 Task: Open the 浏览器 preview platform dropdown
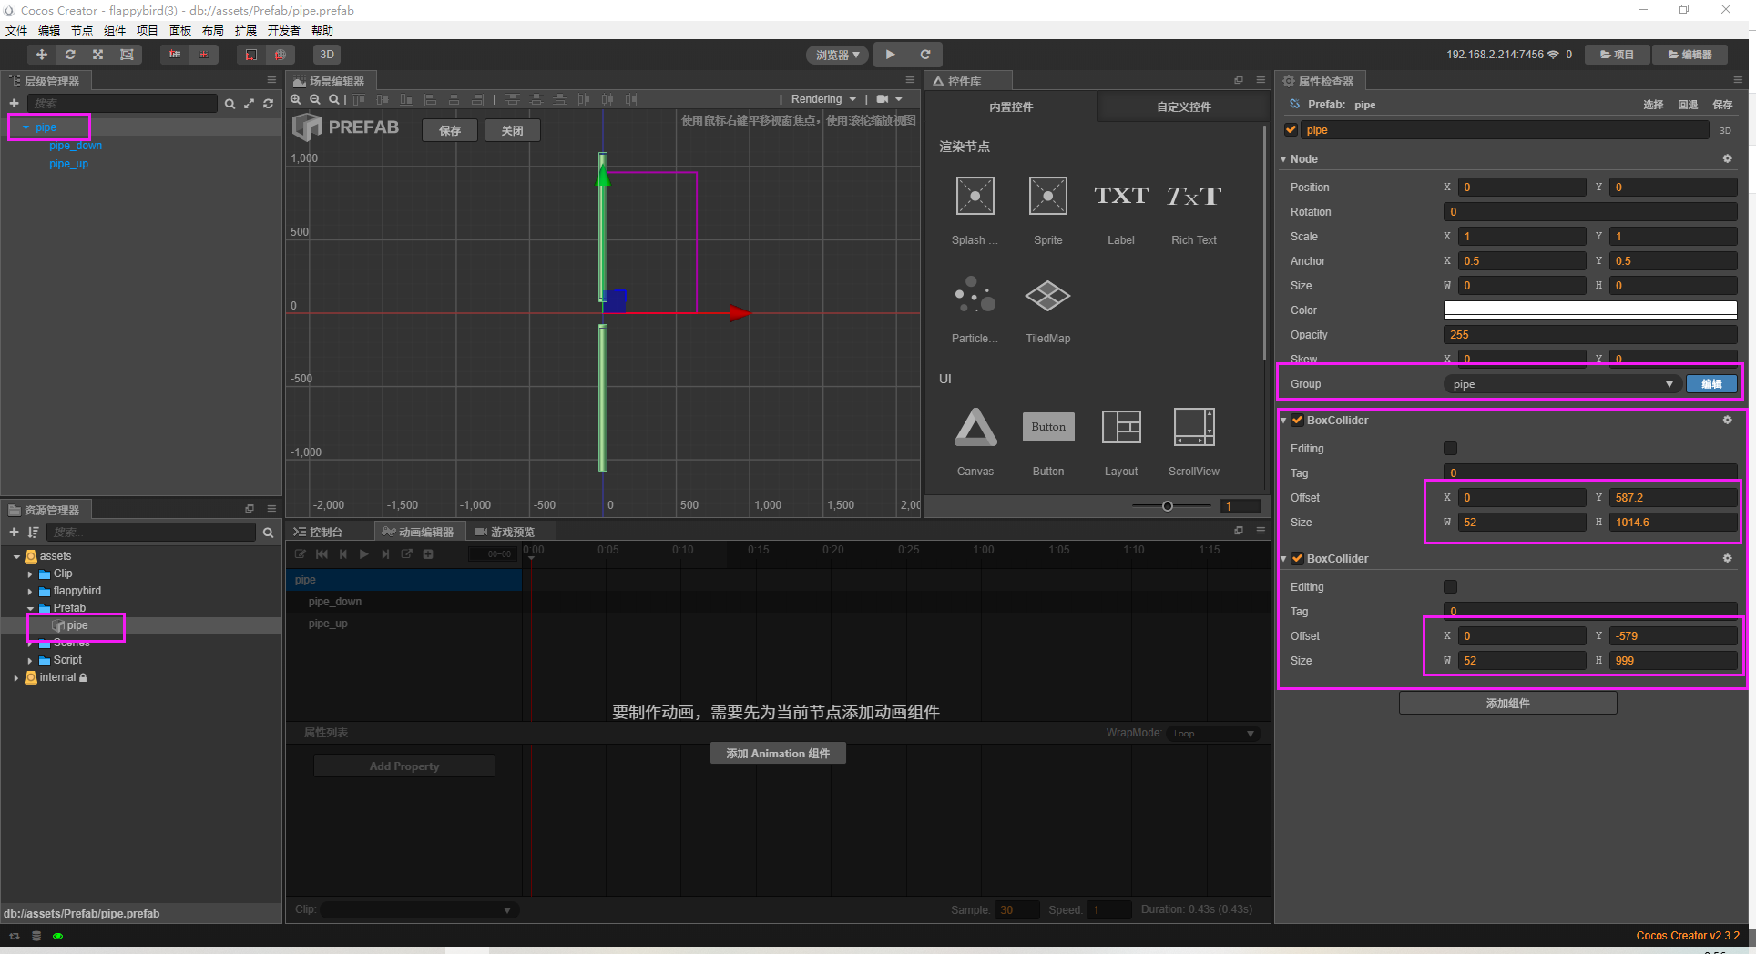point(837,56)
